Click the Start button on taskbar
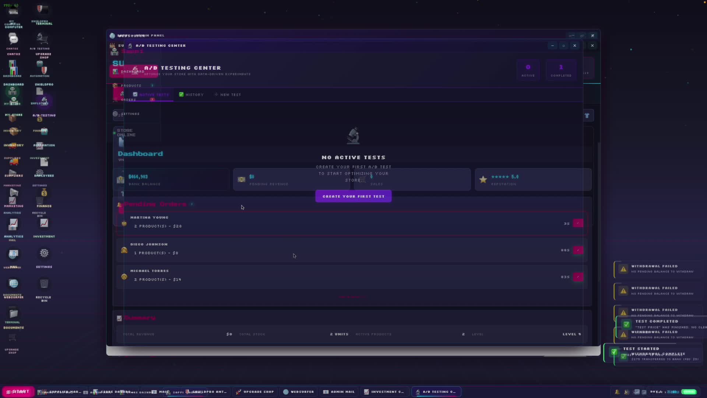 tap(18, 392)
